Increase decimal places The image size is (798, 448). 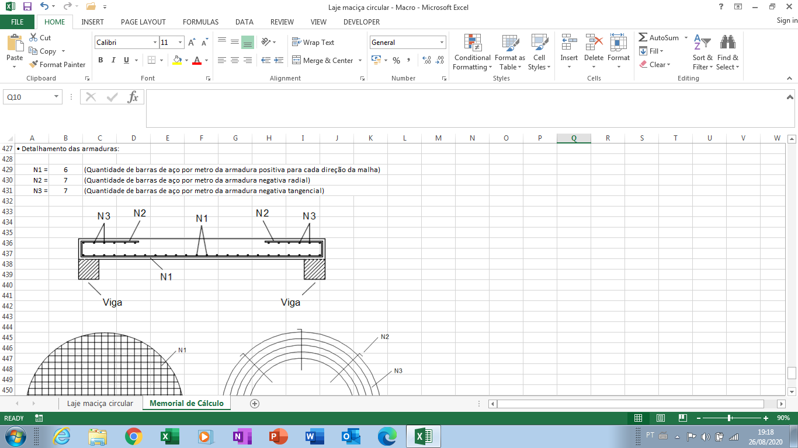426,60
